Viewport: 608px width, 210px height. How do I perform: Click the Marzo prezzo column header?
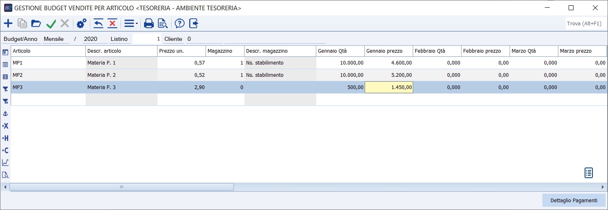click(582, 51)
